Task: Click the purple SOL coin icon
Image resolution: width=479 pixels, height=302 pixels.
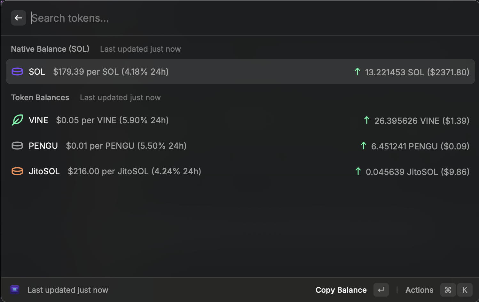Action: [x=17, y=72]
